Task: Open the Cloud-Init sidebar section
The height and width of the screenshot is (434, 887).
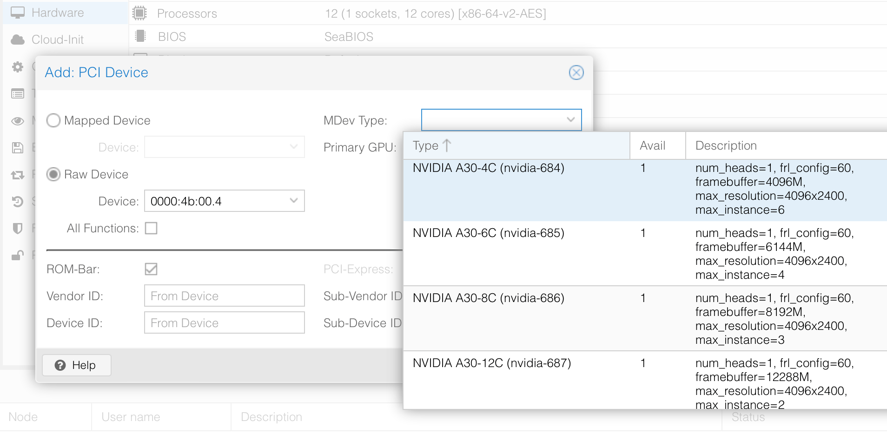Action: (x=65, y=39)
